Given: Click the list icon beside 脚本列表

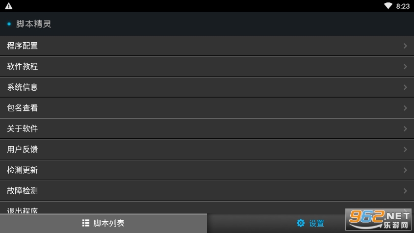Looking at the screenshot, I should (86, 223).
